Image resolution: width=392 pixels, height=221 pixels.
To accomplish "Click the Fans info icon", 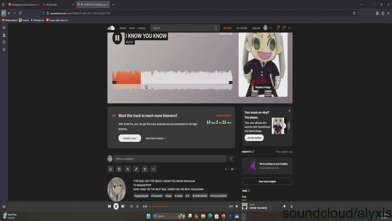I will coord(249,191).
